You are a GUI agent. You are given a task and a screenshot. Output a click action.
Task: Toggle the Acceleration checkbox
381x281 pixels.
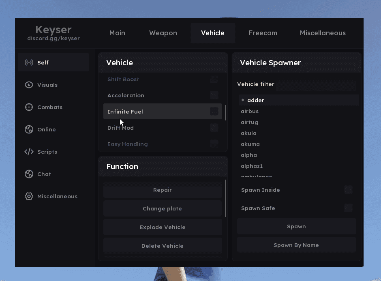click(x=214, y=95)
